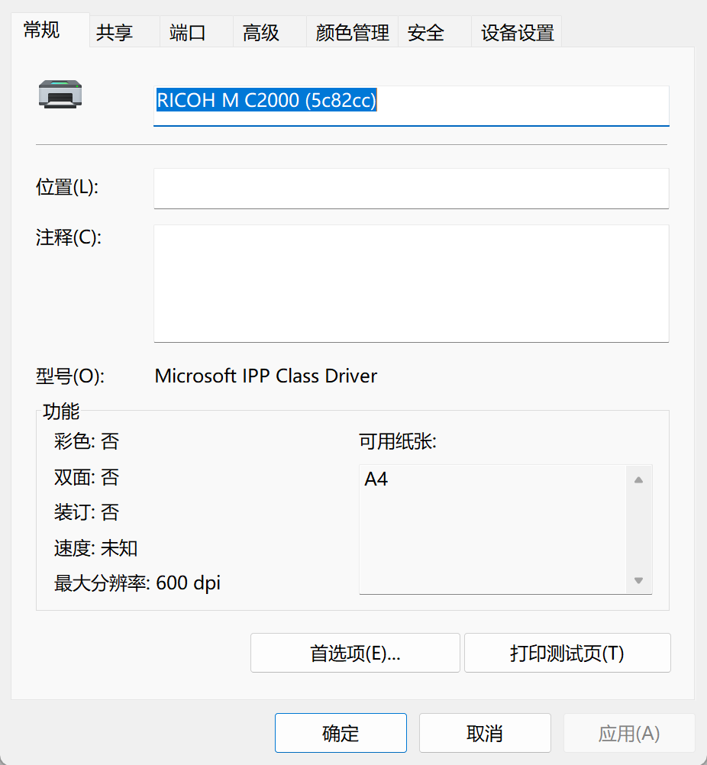Click the 装订: 否 entry
Screen dimensions: 707x765
click(x=86, y=512)
